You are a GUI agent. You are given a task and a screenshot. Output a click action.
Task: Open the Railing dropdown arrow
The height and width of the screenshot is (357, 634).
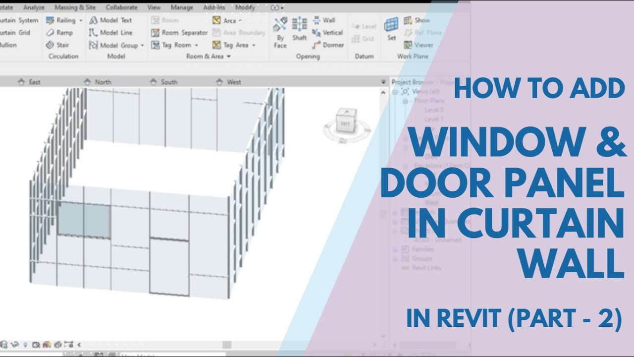tap(81, 21)
